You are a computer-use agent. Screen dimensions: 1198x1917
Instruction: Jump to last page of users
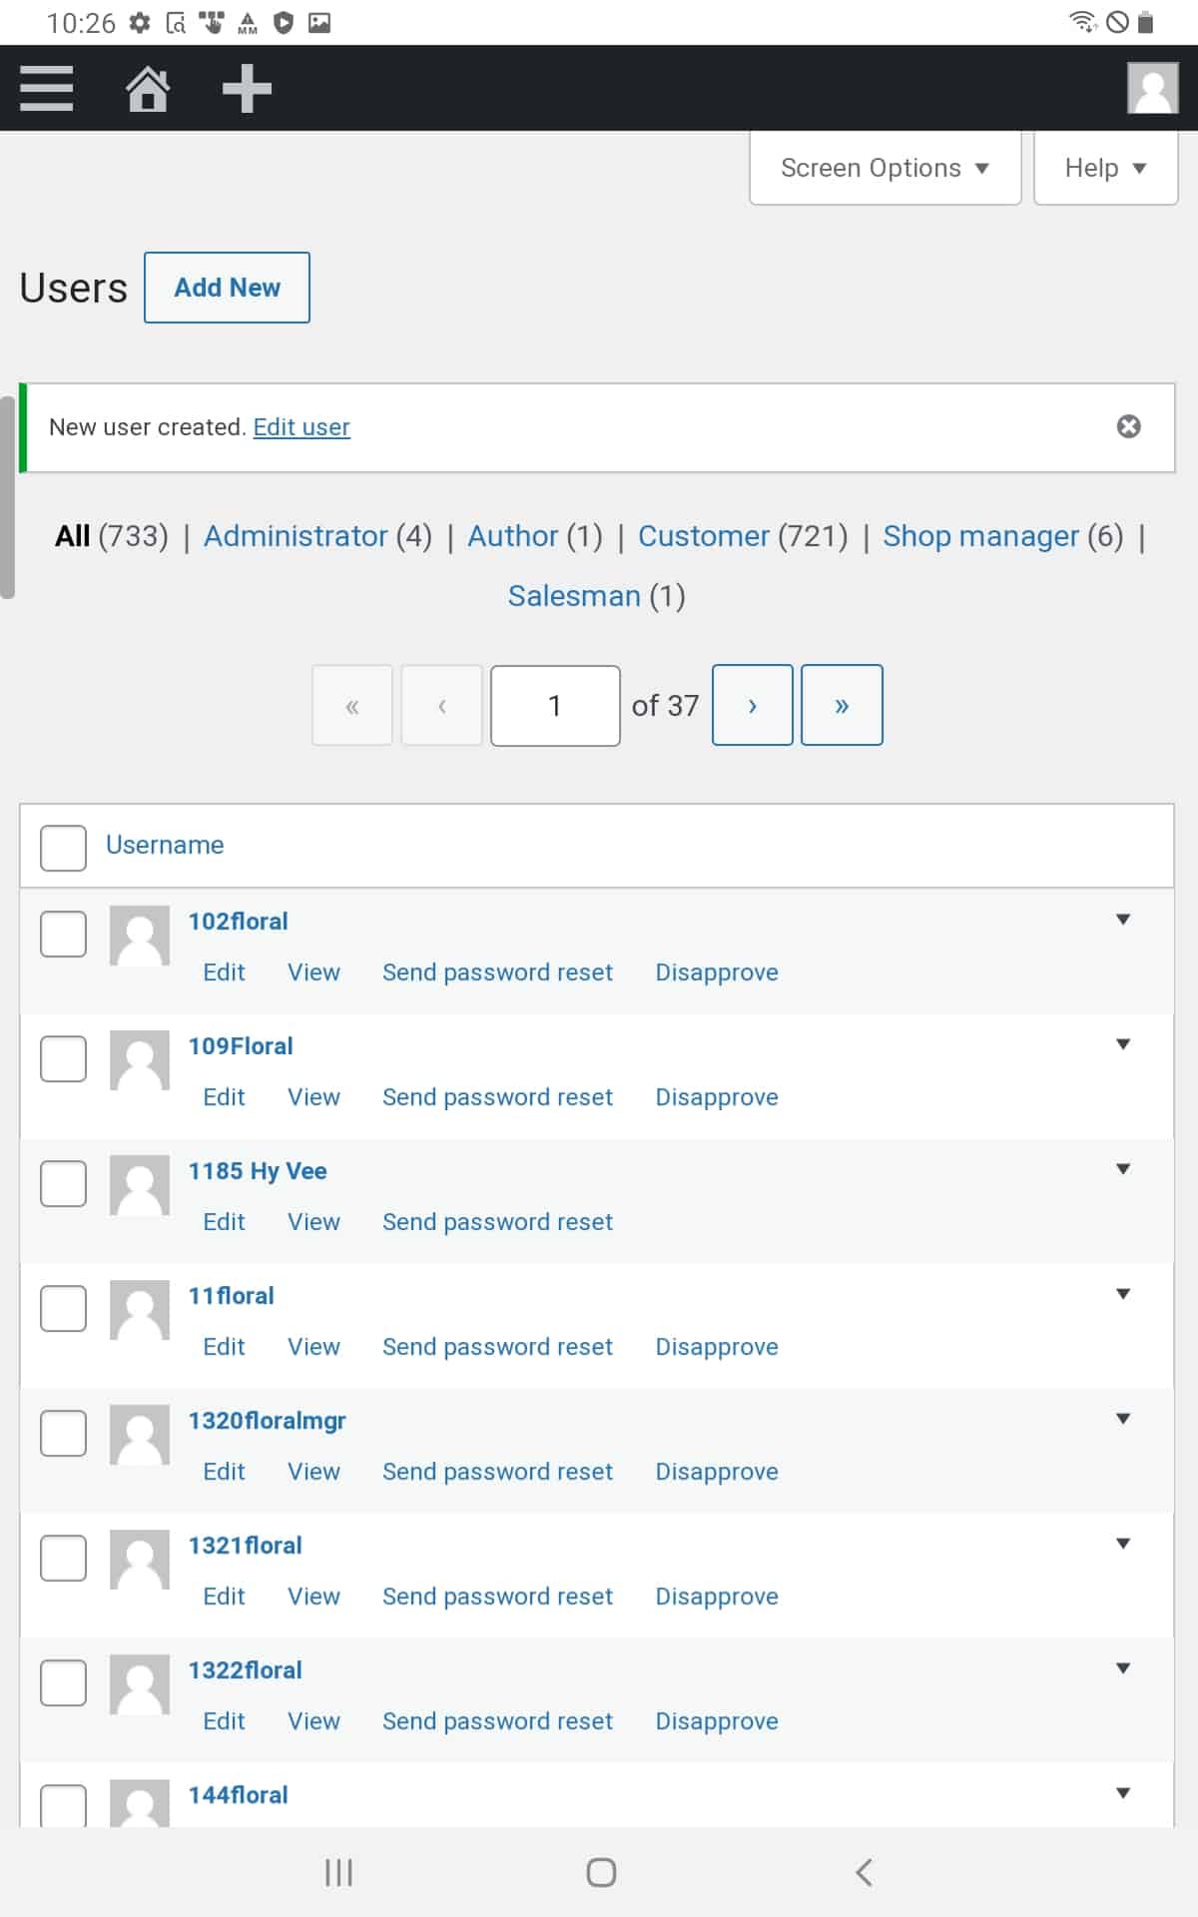[x=842, y=705]
